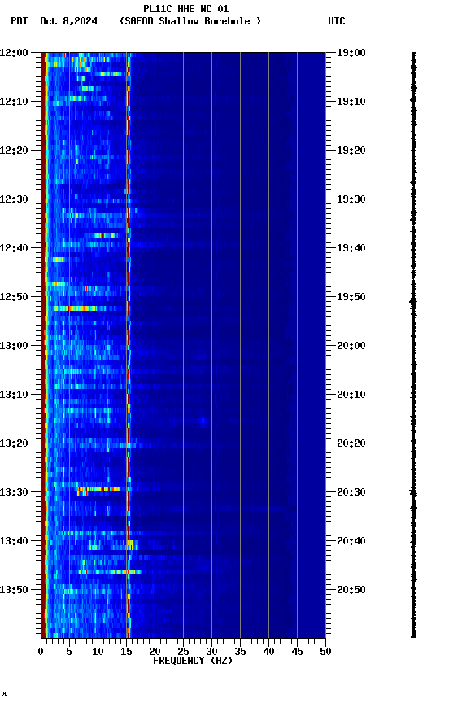Click the persistent spectral line near 15 Hz
This screenshot has height=703, width=449.
click(129, 345)
